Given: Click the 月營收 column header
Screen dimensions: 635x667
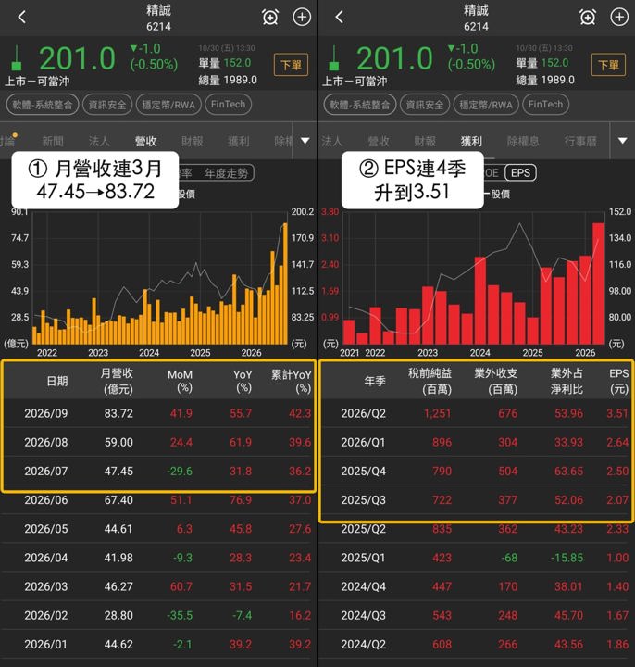Looking at the screenshot, I should [x=118, y=381].
